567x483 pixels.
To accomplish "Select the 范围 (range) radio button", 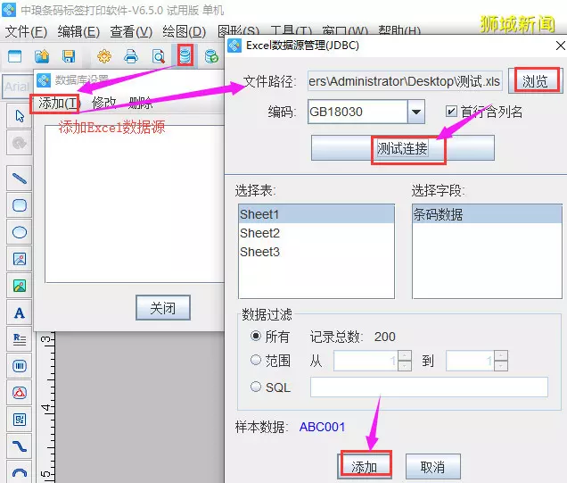I will [x=256, y=360].
